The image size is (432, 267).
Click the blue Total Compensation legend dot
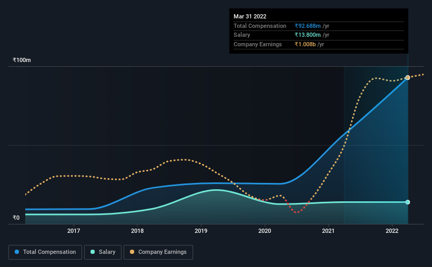click(17, 252)
